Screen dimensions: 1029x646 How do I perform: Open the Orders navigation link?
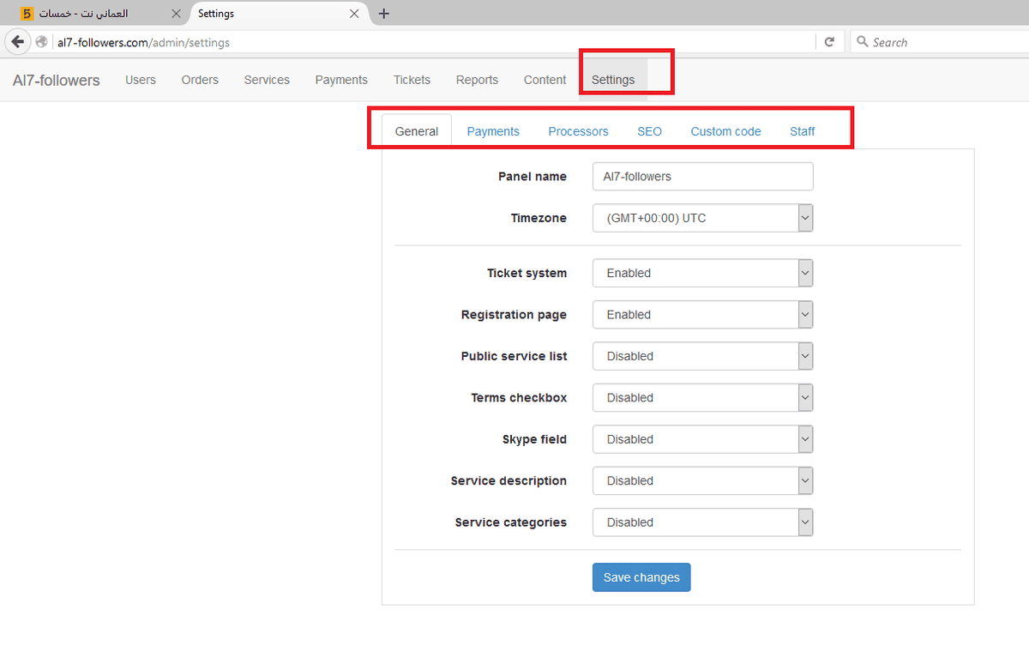(x=200, y=80)
